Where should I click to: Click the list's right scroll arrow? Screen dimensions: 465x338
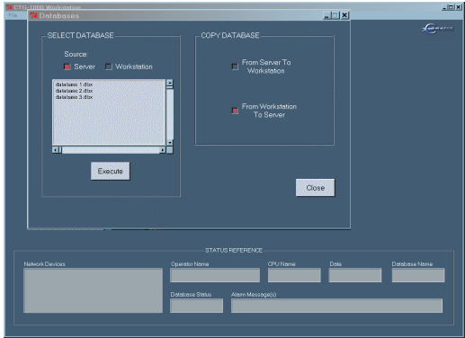coord(162,150)
